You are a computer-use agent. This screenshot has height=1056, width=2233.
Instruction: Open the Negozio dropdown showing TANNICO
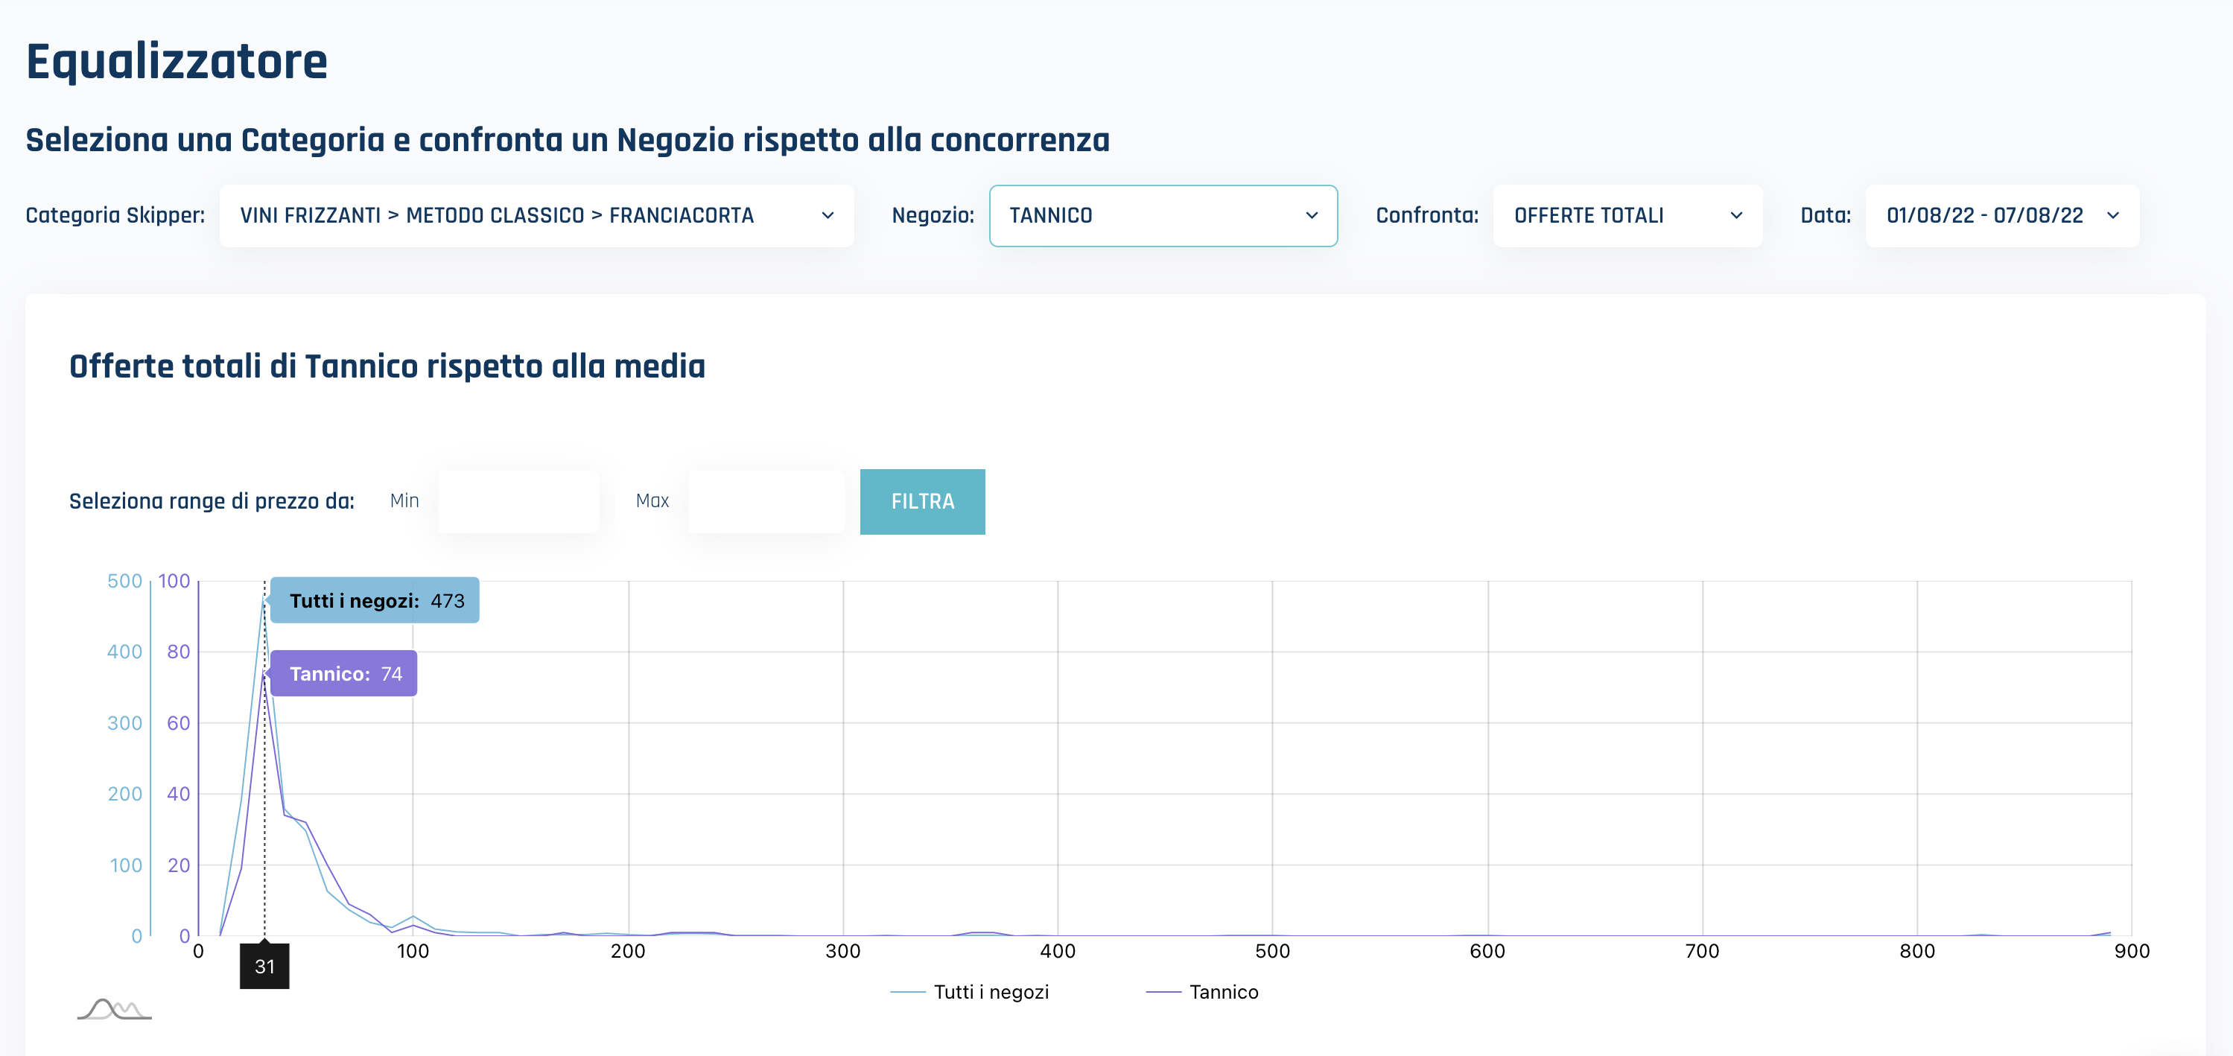click(1163, 216)
